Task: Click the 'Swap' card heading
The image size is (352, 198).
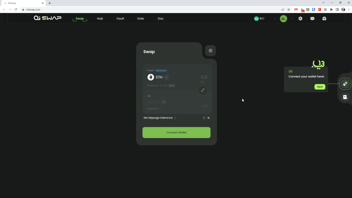Action: coord(149,52)
